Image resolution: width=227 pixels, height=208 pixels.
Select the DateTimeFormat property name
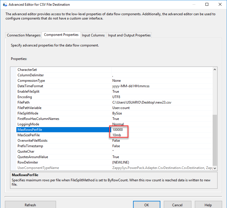[x=30, y=86]
